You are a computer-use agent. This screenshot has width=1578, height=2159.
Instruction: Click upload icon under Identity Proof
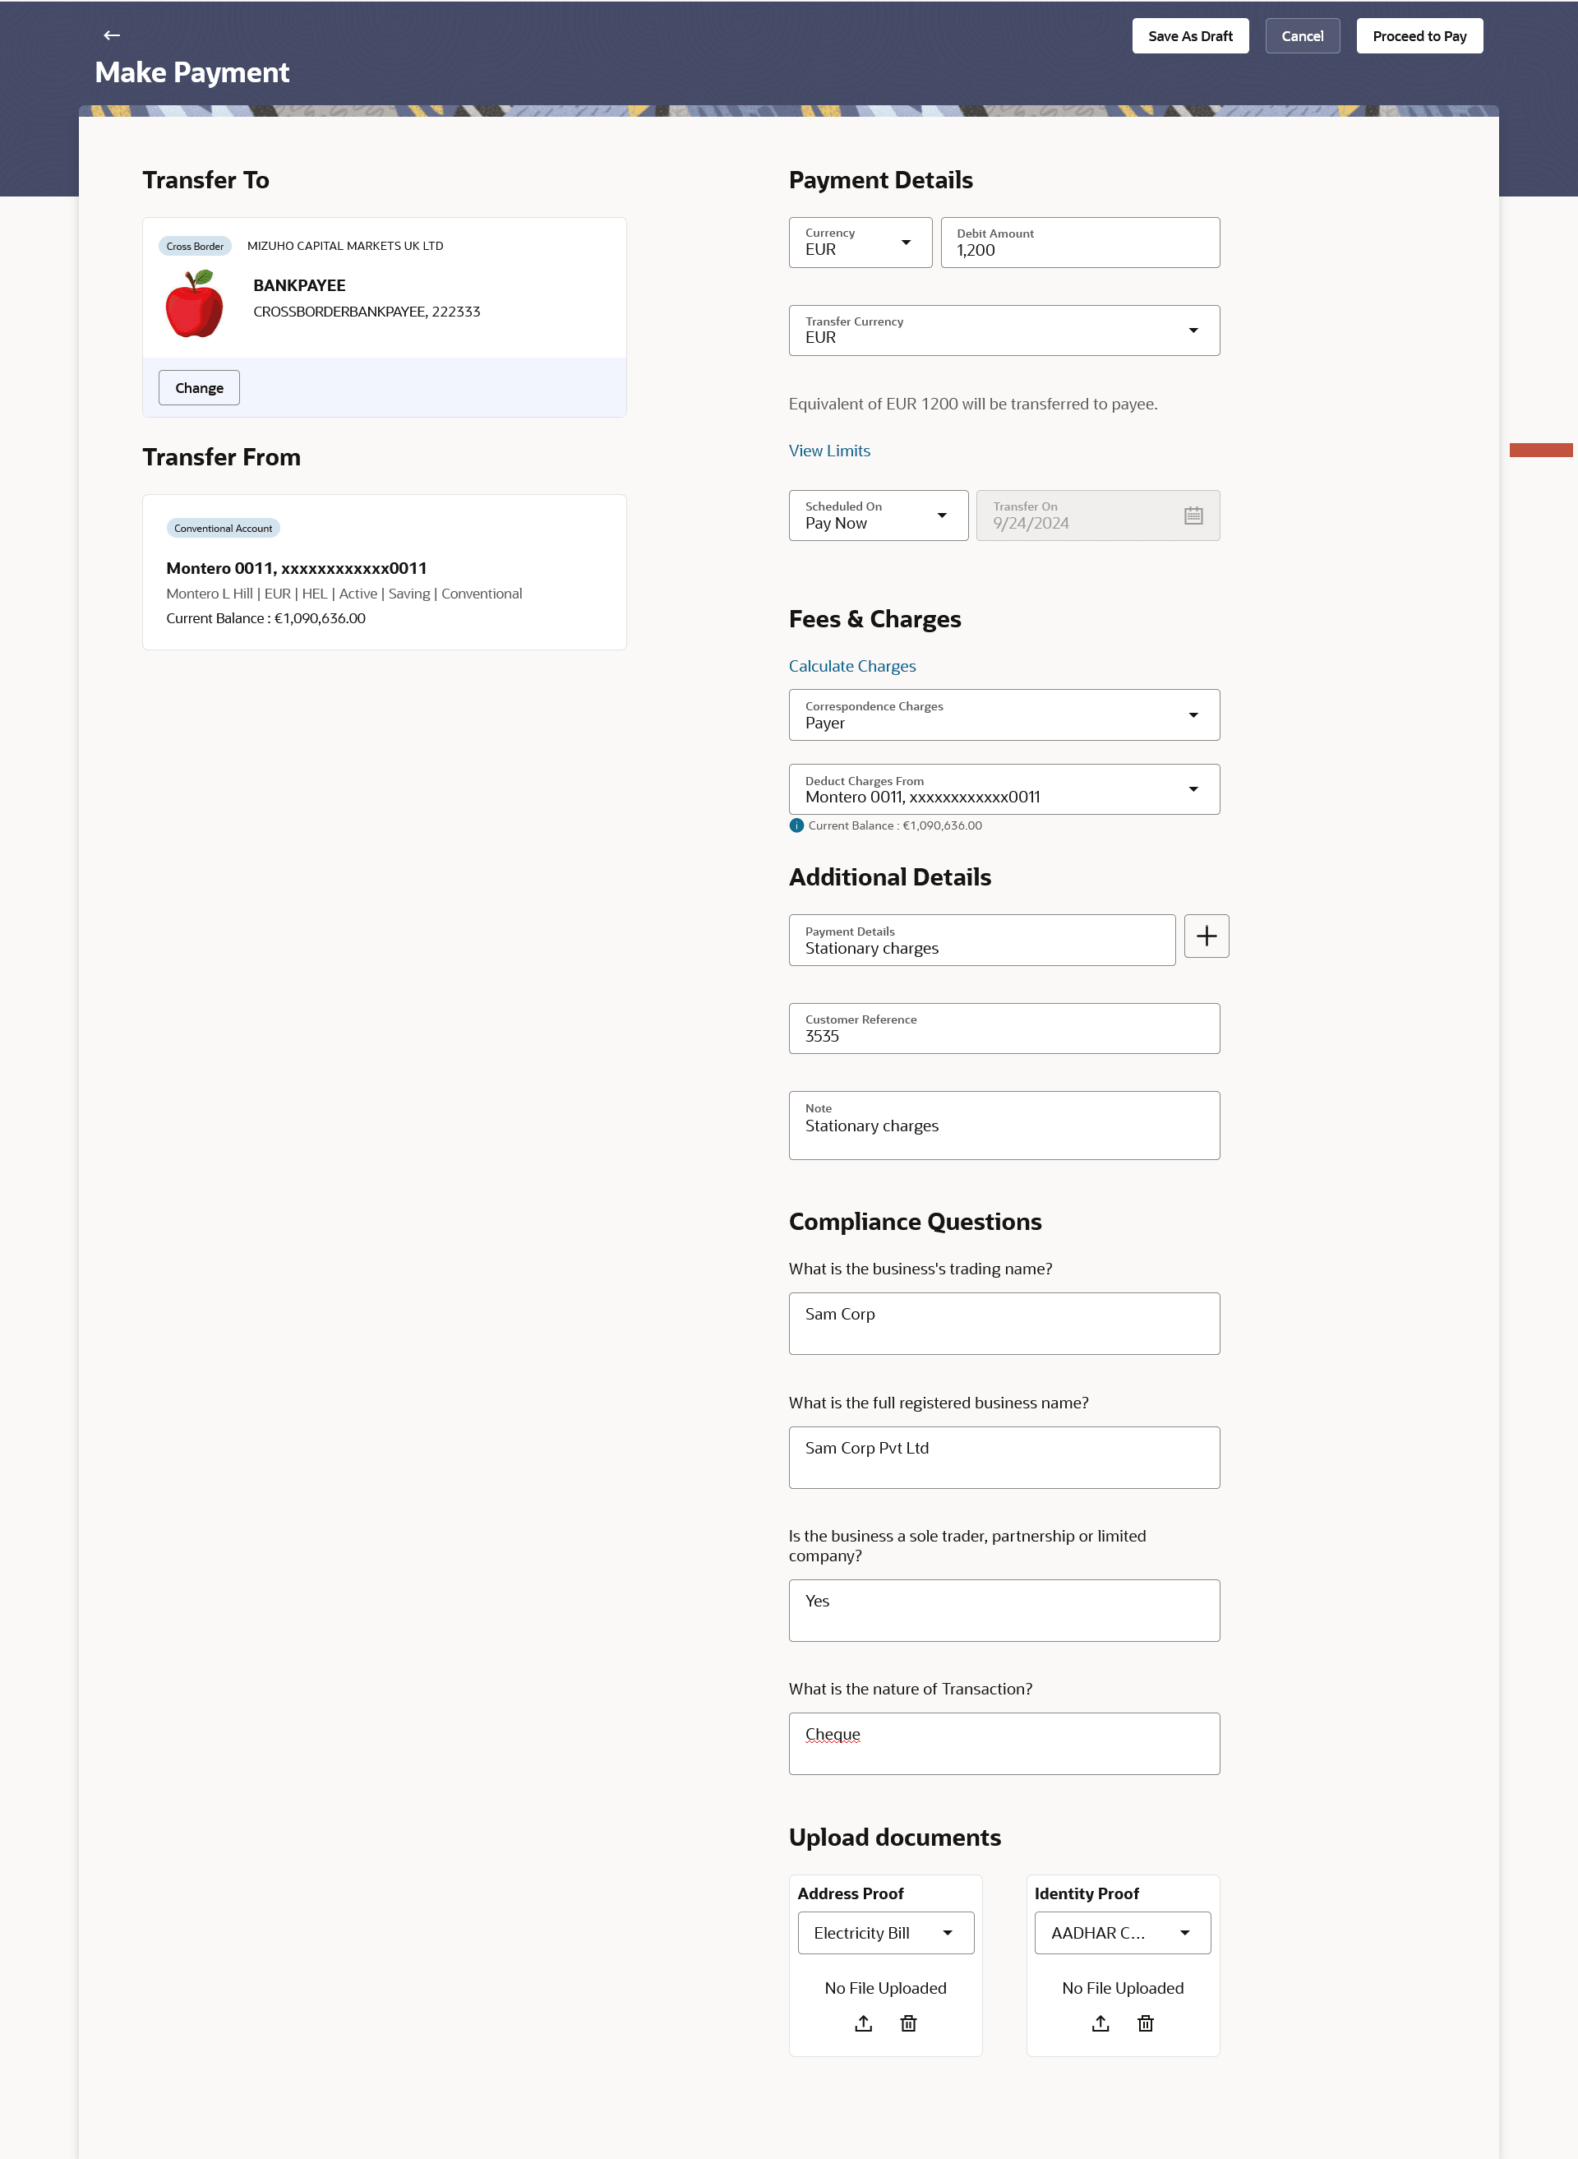(x=1100, y=2023)
